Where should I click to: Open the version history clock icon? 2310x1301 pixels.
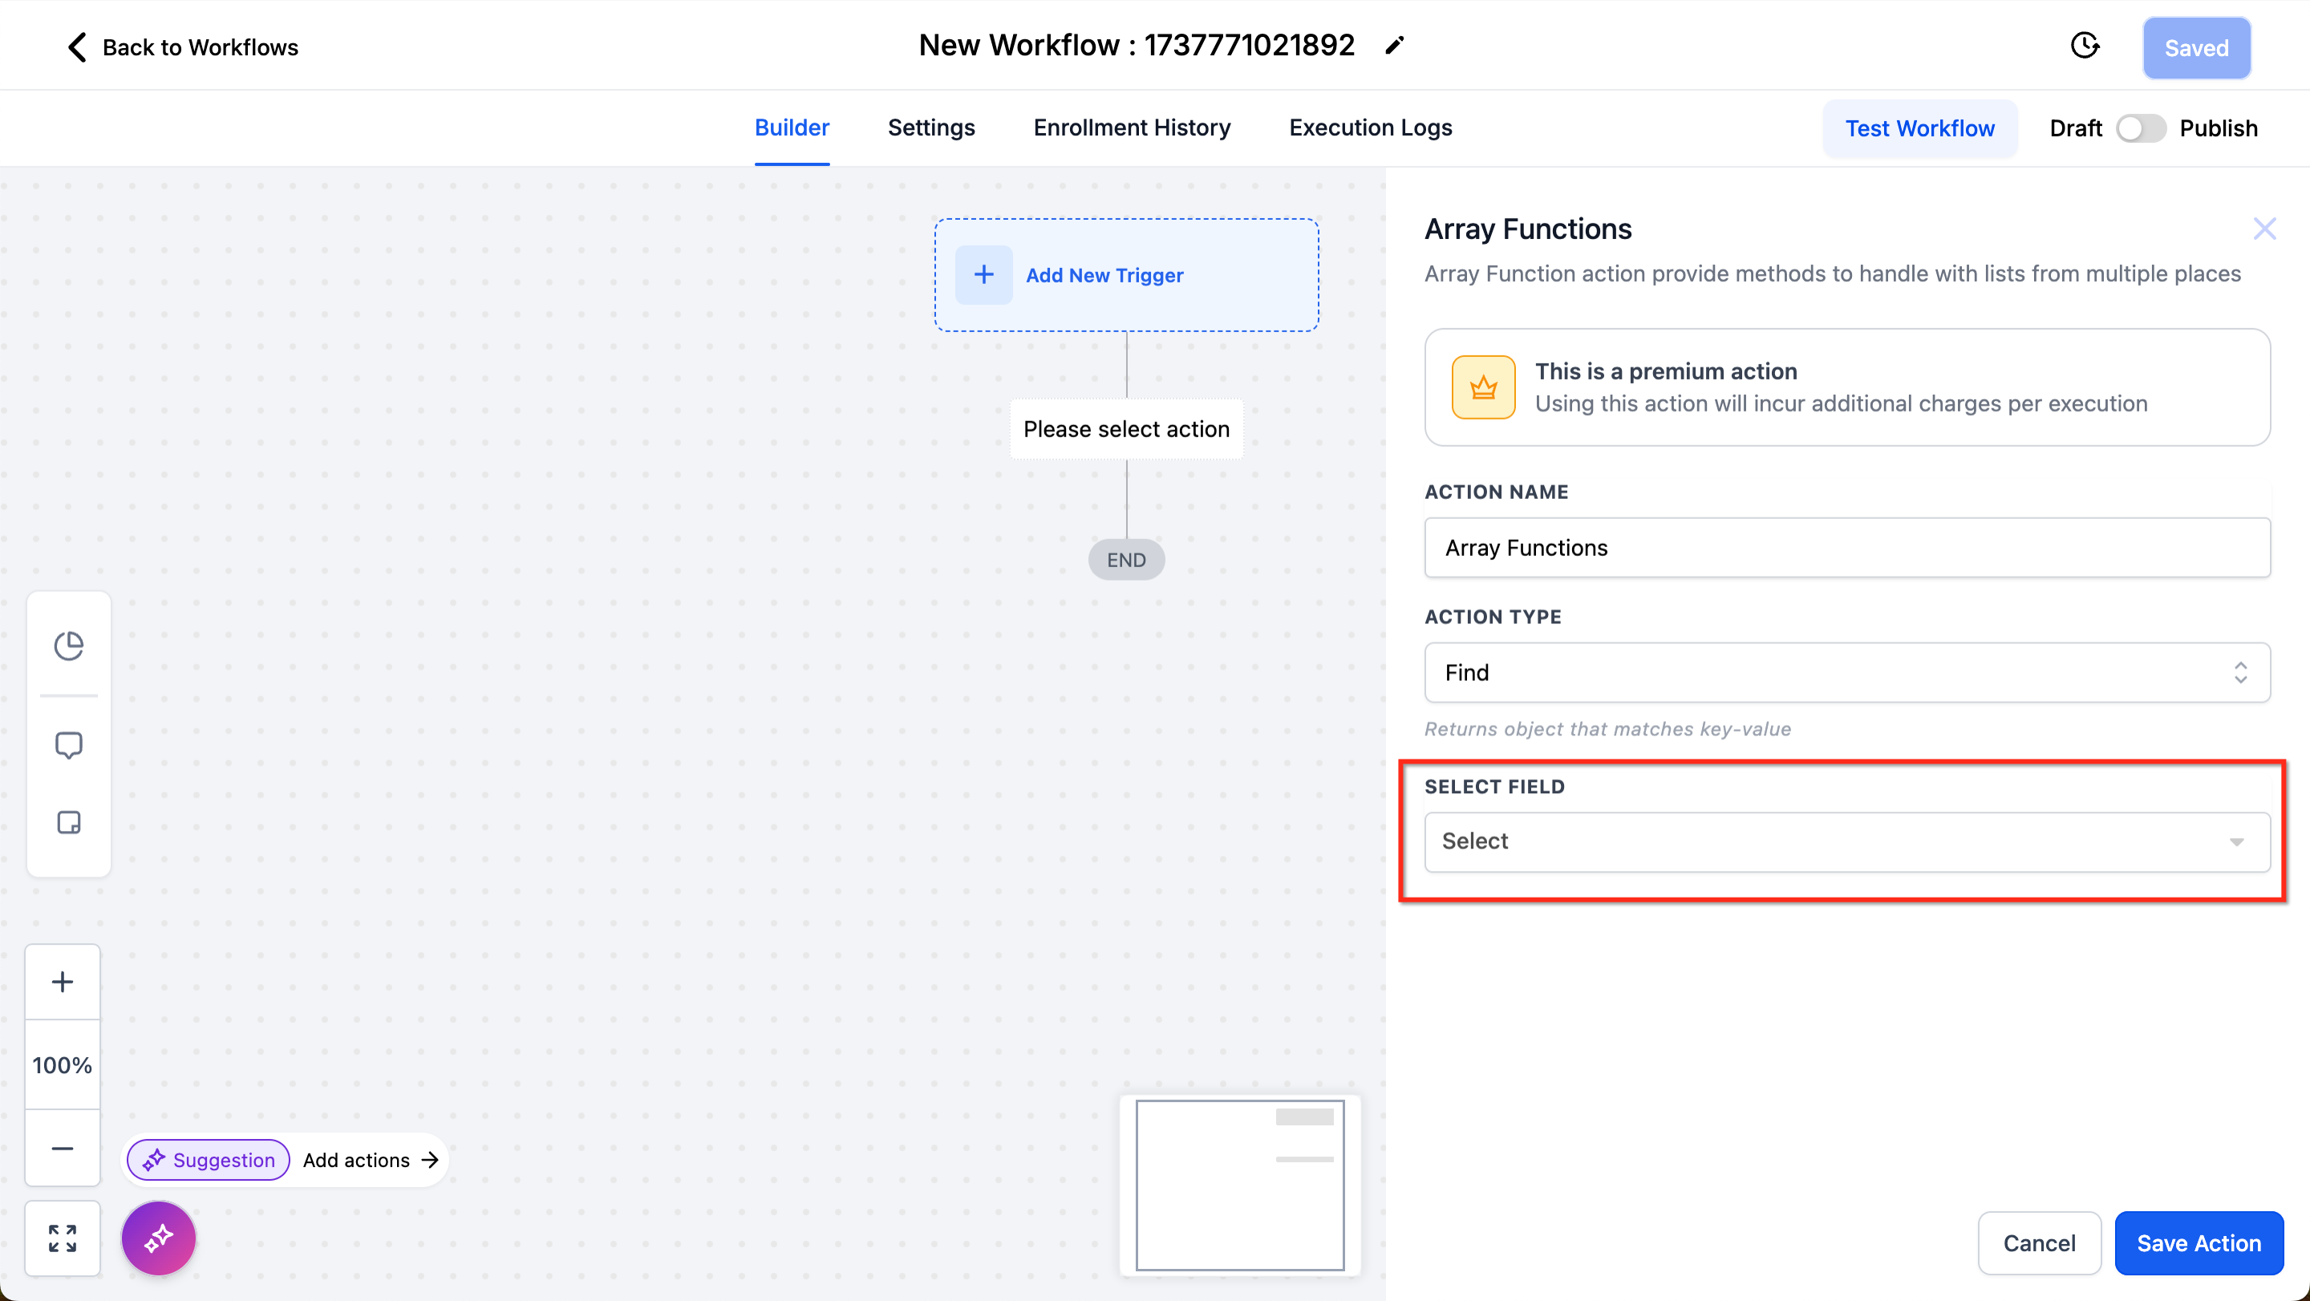click(2084, 46)
